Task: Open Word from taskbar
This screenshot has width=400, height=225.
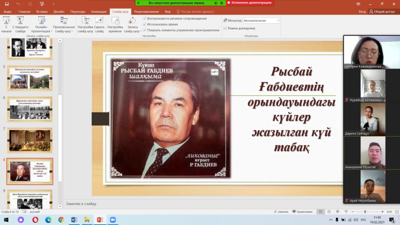Action: 74,220
